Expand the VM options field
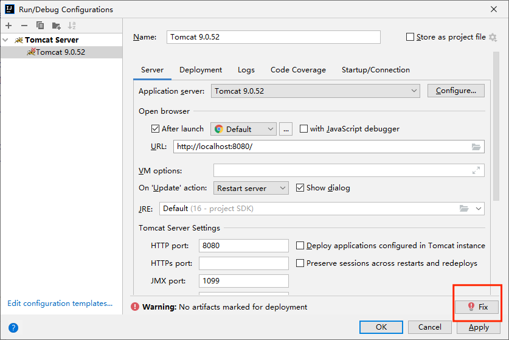 pos(476,170)
